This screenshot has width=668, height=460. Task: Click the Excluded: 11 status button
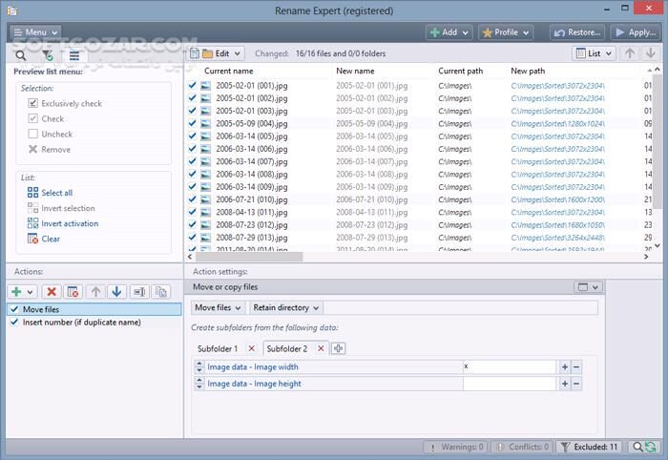click(x=589, y=447)
